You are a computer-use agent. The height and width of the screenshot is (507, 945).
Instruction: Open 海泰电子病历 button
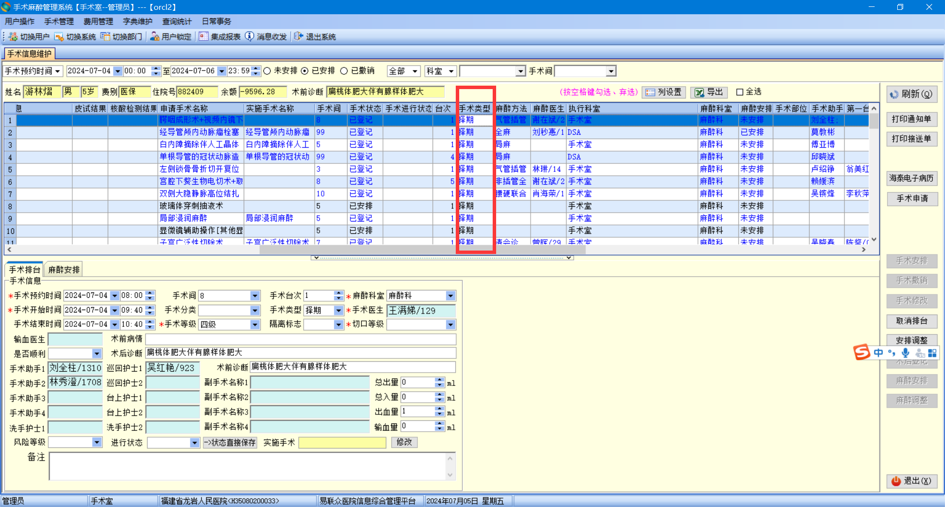[912, 178]
